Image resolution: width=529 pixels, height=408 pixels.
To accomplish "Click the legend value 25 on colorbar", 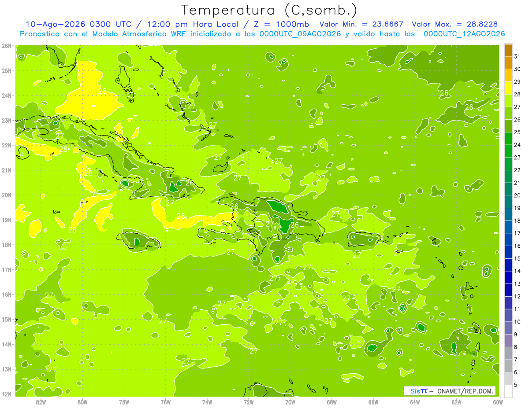I will [x=518, y=132].
